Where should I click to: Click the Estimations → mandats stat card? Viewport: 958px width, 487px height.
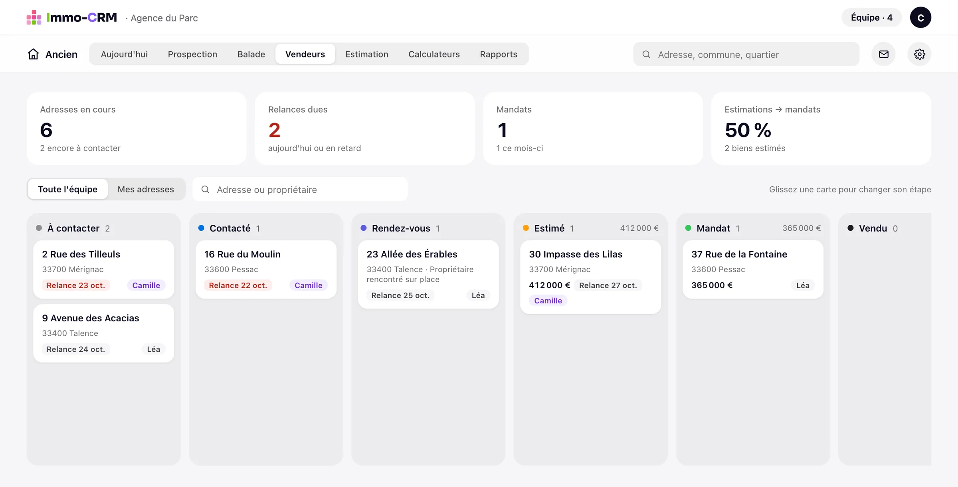click(821, 129)
